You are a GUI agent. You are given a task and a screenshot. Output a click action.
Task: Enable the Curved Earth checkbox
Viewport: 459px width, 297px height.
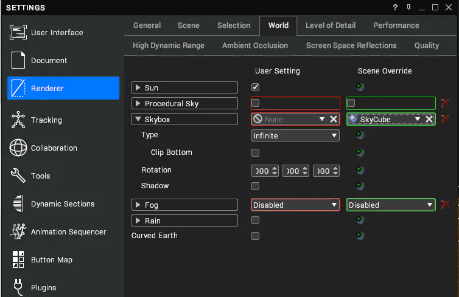[x=255, y=236]
